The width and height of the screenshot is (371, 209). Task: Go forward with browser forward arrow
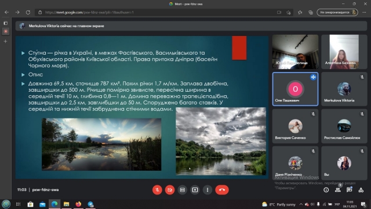click(x=17, y=12)
